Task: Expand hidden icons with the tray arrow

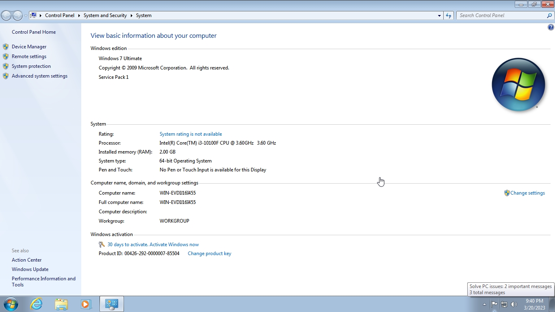Action: [x=484, y=304]
